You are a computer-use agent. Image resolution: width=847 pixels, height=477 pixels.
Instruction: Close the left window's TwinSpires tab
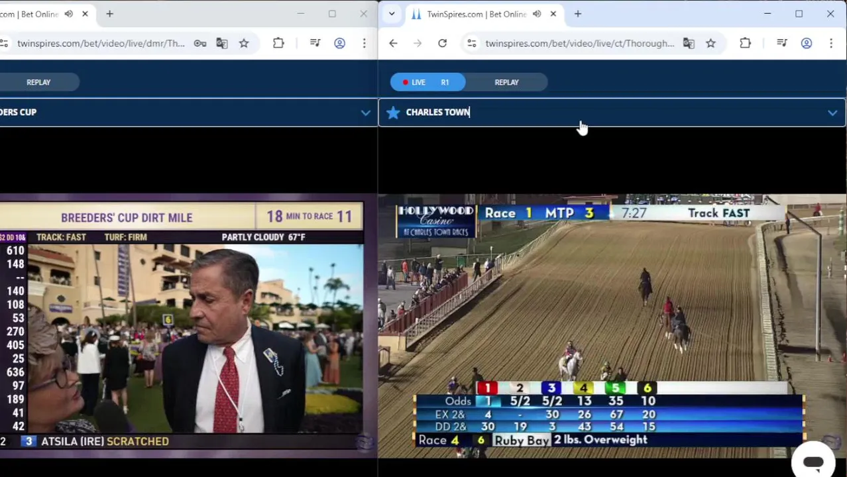pos(85,14)
